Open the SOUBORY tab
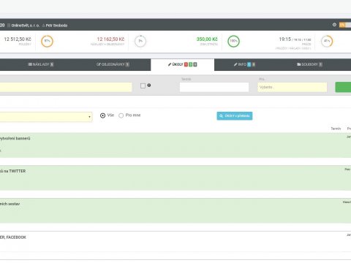The width and height of the screenshot is (351, 263). (x=309, y=64)
